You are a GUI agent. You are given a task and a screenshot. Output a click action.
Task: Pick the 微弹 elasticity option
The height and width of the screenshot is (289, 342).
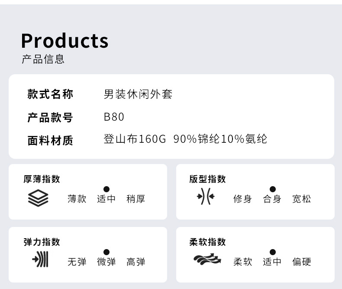click(106, 262)
